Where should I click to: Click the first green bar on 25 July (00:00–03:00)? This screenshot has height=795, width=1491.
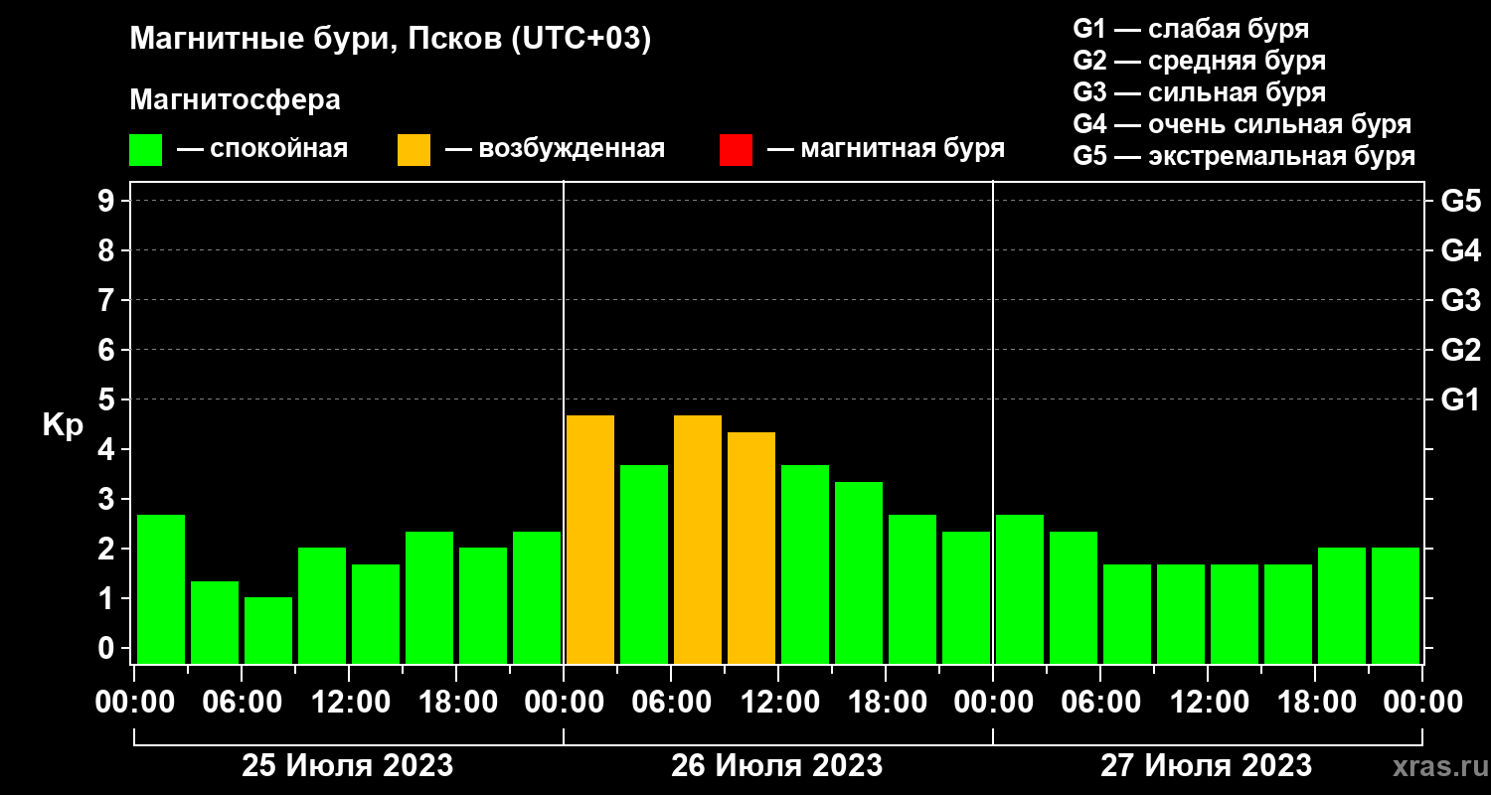pos(161,589)
